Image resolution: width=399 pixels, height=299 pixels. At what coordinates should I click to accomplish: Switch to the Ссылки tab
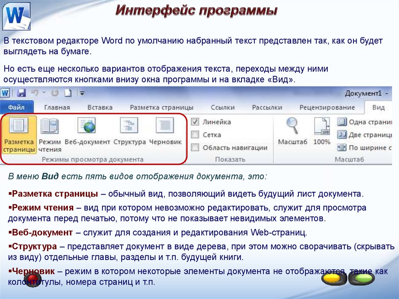[222, 108]
